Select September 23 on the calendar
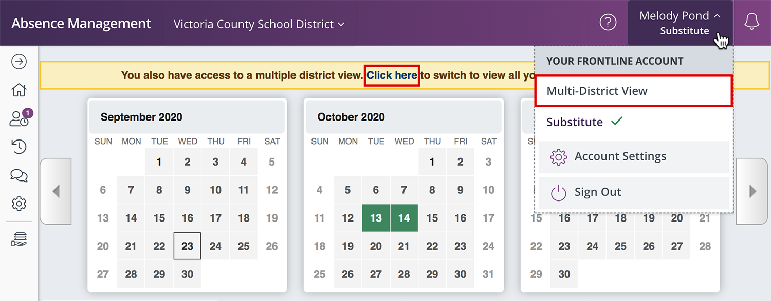Image resolution: width=771 pixels, height=301 pixels. [188, 246]
